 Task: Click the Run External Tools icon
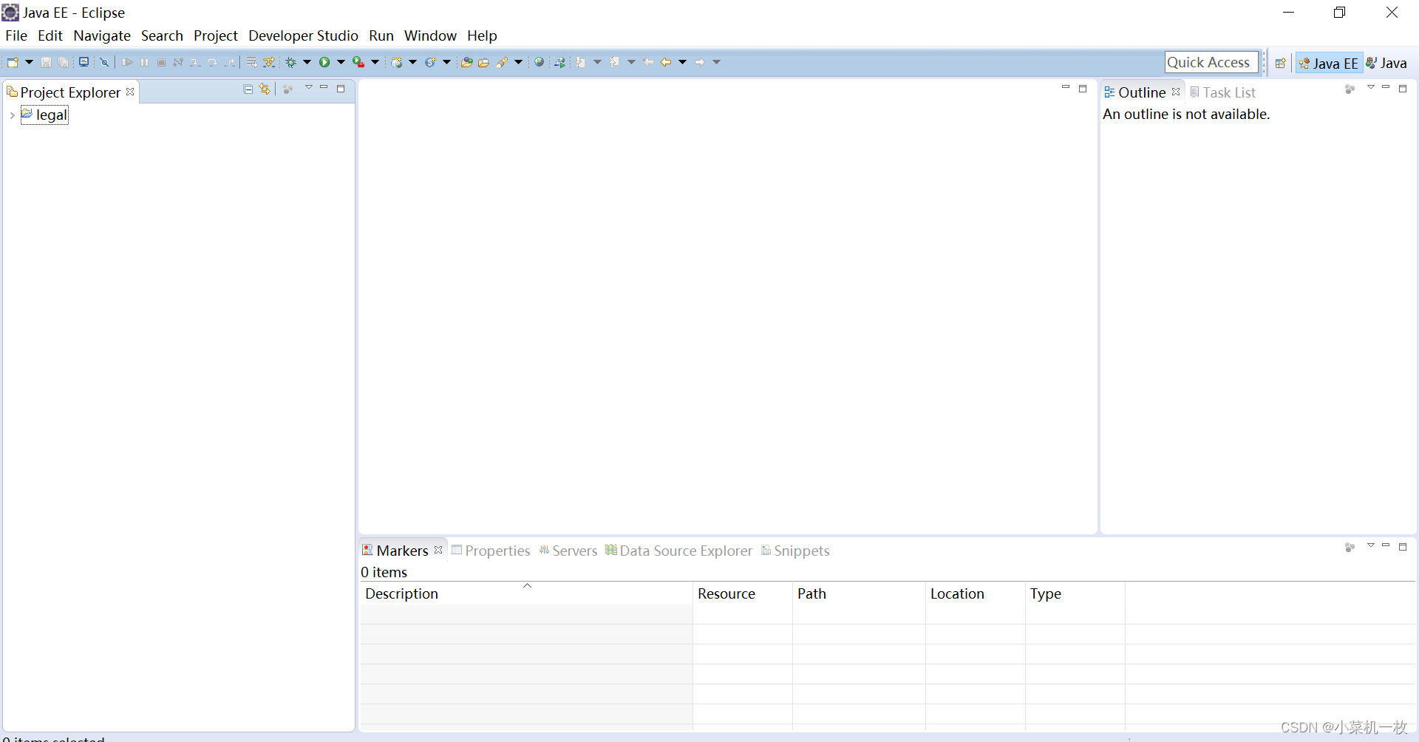(x=358, y=62)
